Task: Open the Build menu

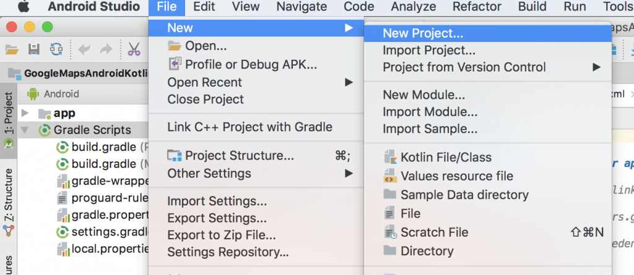Action: pos(532,7)
